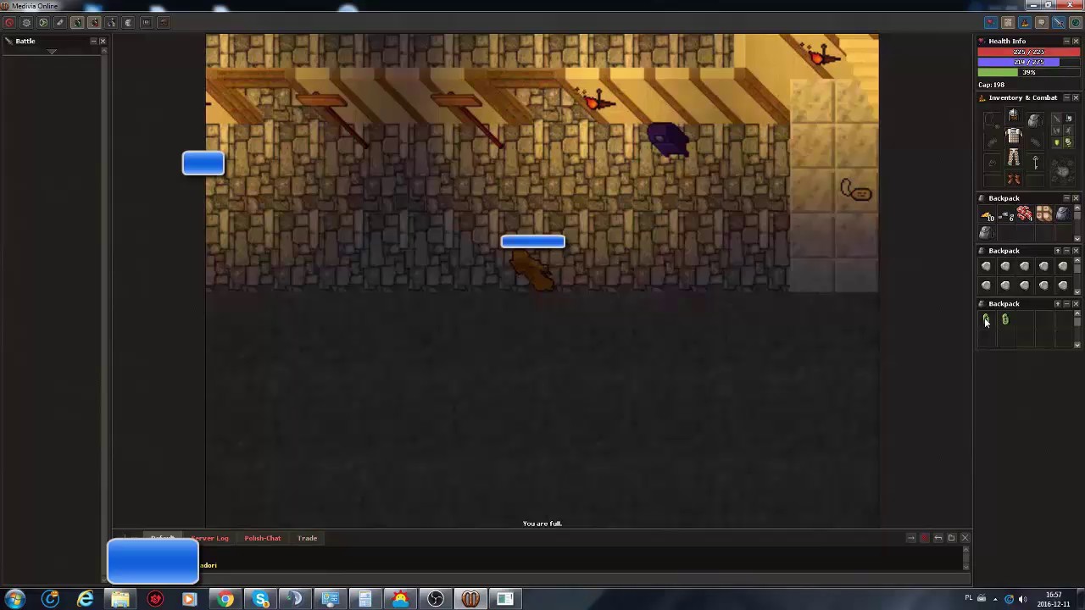The width and height of the screenshot is (1085, 610).
Task: Click the red health bar
Action: [x=1029, y=53]
